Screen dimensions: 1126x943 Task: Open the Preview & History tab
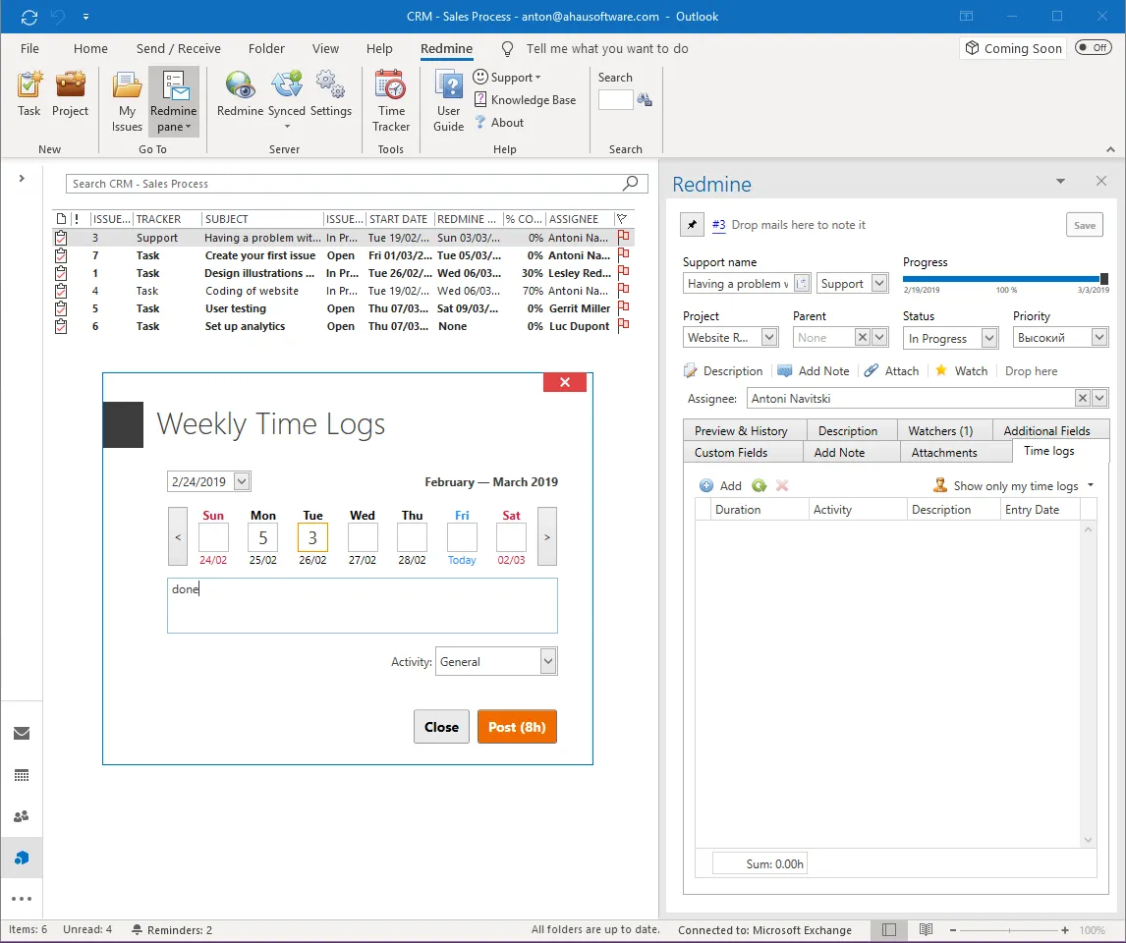(744, 430)
